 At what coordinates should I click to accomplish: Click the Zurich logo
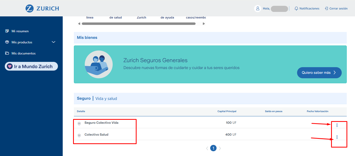(42, 8)
